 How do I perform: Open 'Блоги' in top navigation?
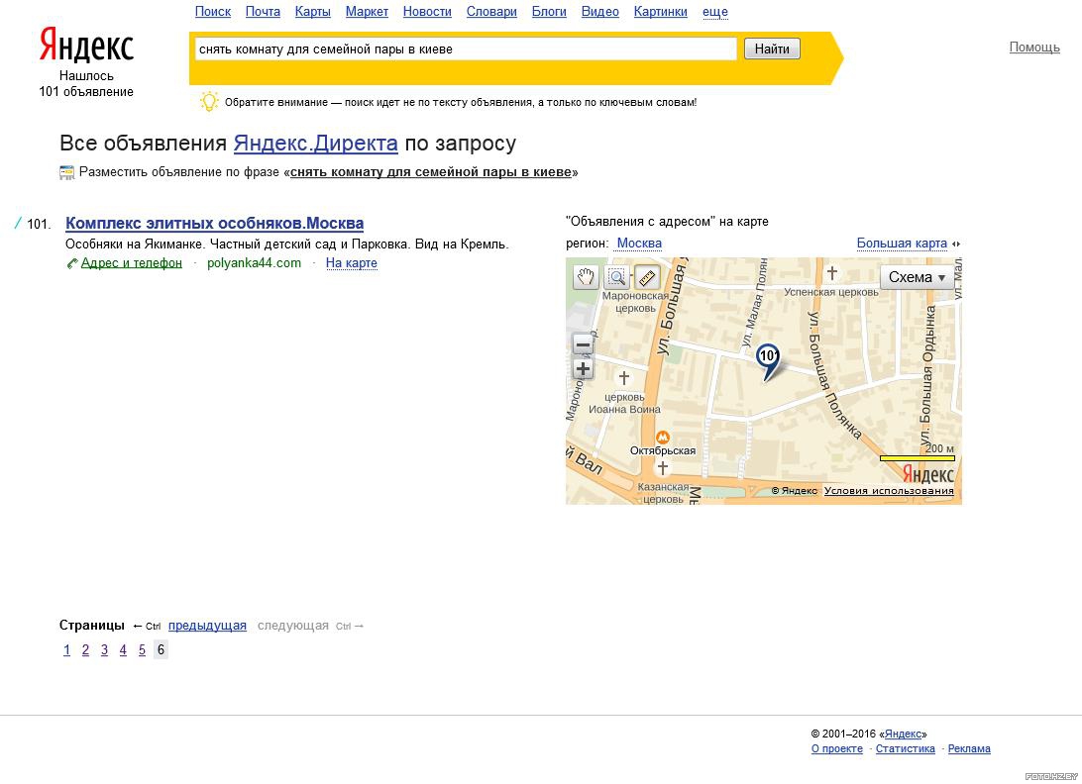pyautogui.click(x=549, y=12)
